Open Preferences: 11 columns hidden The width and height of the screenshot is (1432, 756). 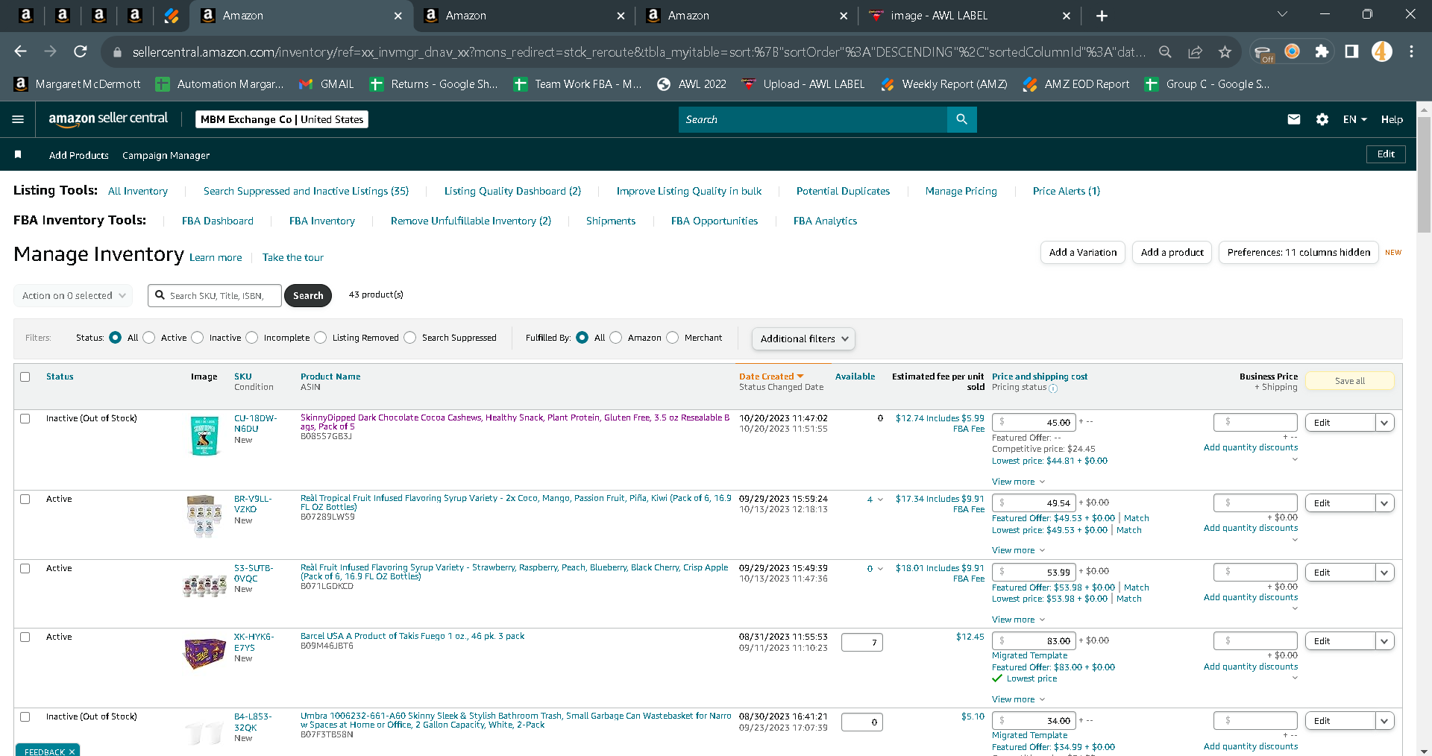pyautogui.click(x=1298, y=253)
